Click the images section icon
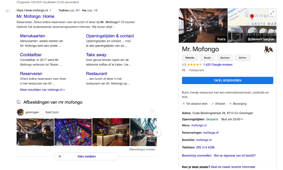 (18, 102)
